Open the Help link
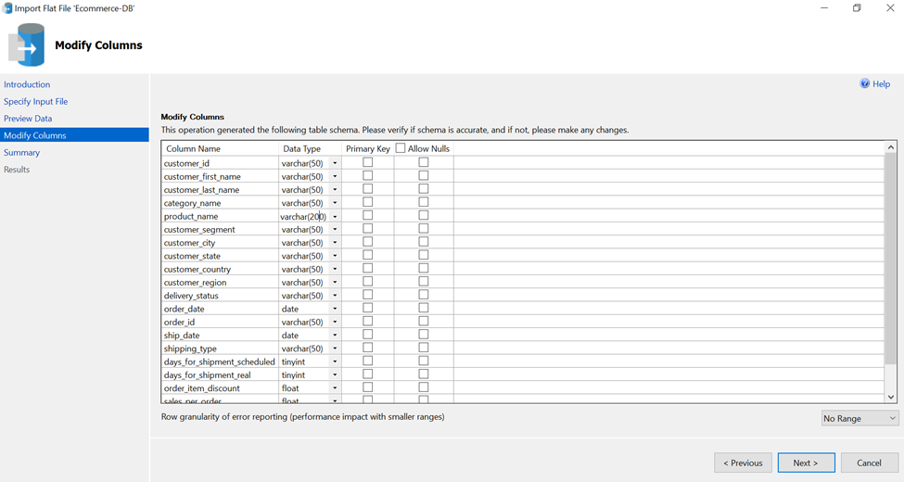This screenshot has height=482, width=904. [881, 84]
